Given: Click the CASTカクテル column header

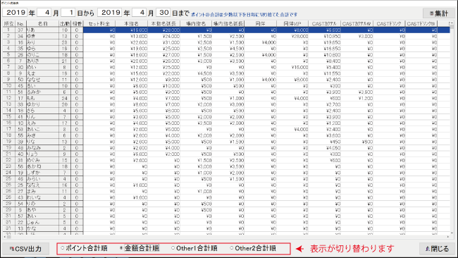Looking at the screenshot, I should click(x=325, y=24).
